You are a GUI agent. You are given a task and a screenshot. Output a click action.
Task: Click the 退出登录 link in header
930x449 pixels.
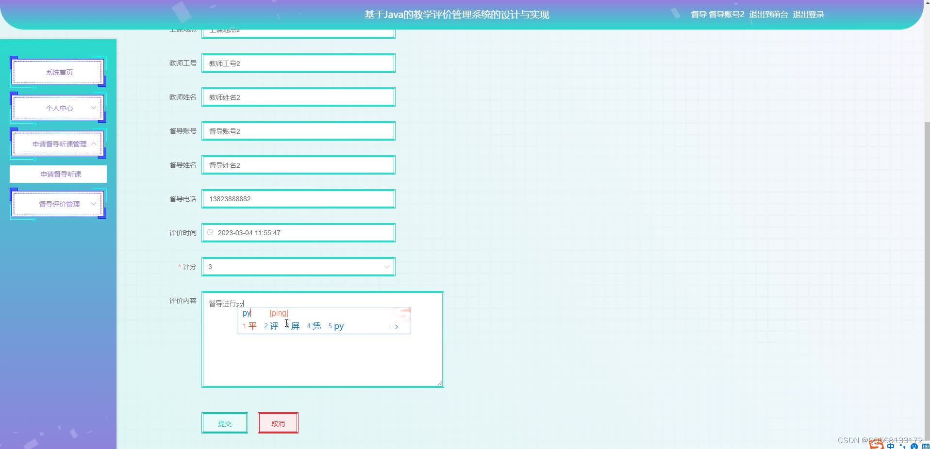click(x=808, y=15)
